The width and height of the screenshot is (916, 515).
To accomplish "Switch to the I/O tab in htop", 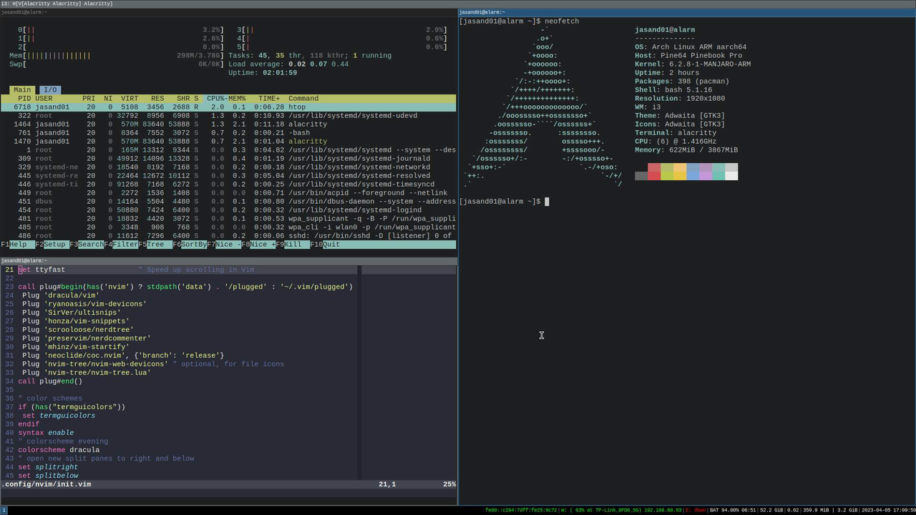I will [49, 89].
